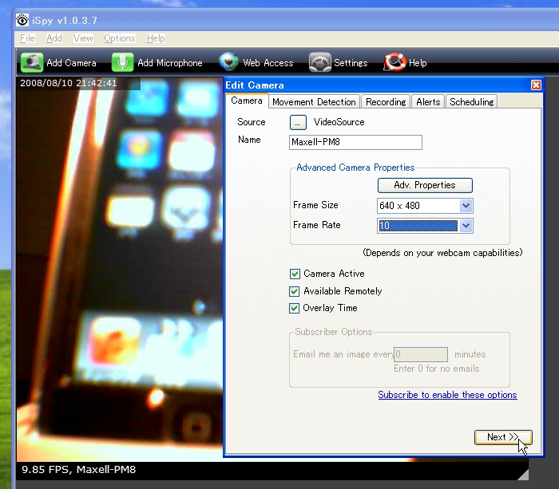This screenshot has width=559, height=489.
Task: Click the Add Camera webcam icon
Action: tap(32, 63)
